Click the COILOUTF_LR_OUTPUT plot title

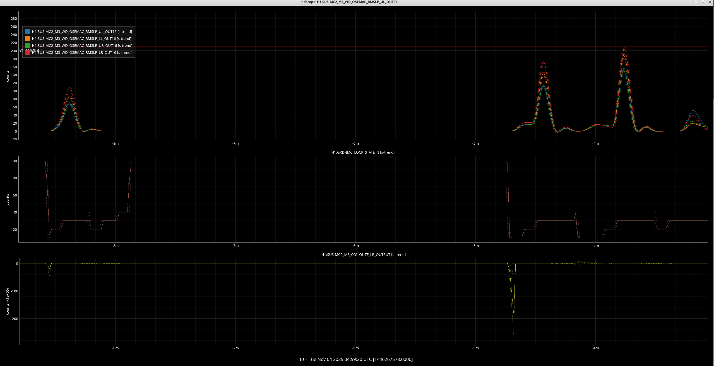(363, 254)
